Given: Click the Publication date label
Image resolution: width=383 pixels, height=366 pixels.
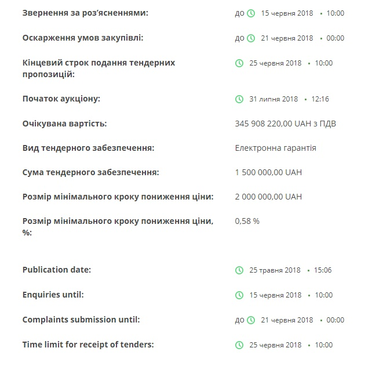Looking at the screenshot, I should click(x=57, y=270).
